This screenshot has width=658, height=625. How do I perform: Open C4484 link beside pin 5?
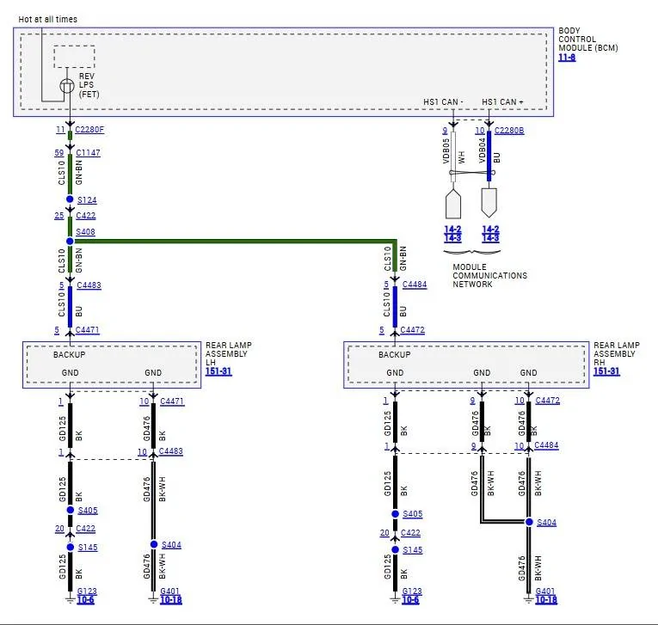point(415,285)
